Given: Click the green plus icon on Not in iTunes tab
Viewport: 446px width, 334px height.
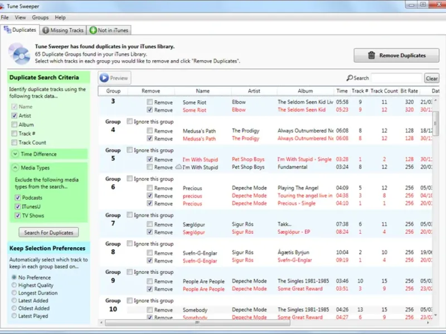Looking at the screenshot, I should point(93,30).
